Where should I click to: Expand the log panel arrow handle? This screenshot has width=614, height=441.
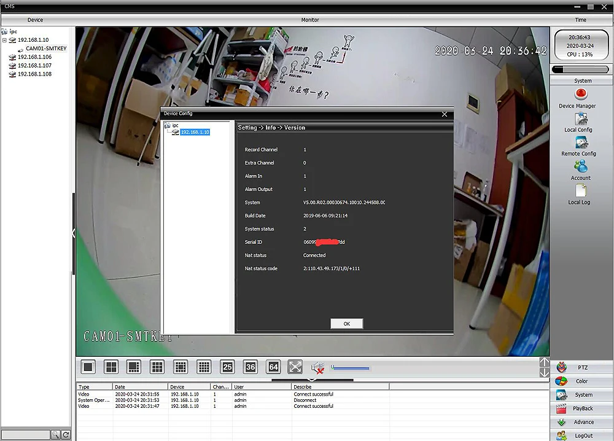coord(312,380)
